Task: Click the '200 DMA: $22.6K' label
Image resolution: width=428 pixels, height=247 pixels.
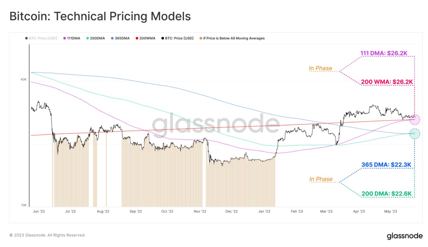Action: (x=386, y=194)
